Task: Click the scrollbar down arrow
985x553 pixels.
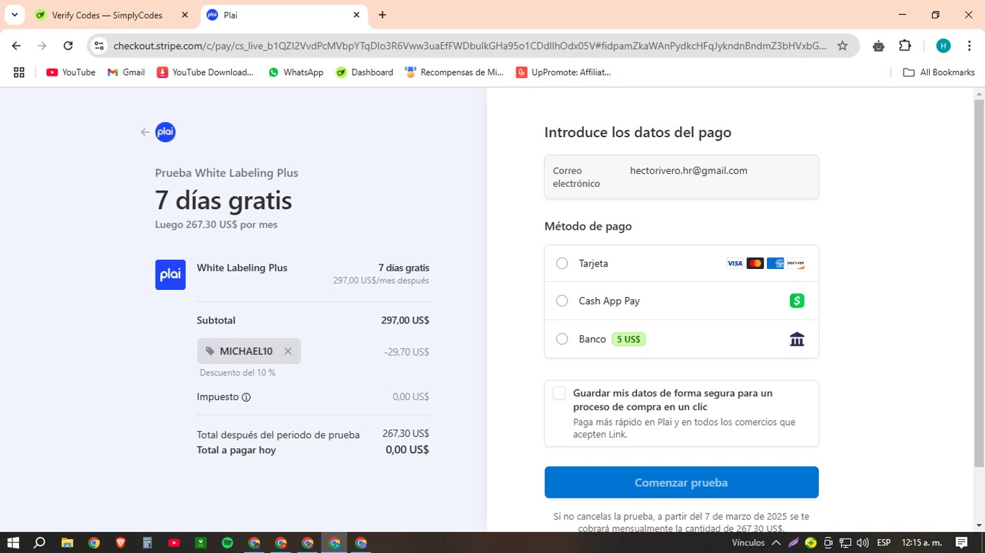Action: tap(979, 525)
